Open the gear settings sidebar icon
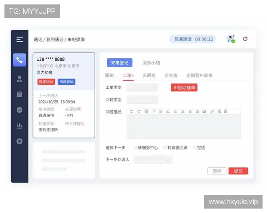267x213 pixels. point(20,141)
